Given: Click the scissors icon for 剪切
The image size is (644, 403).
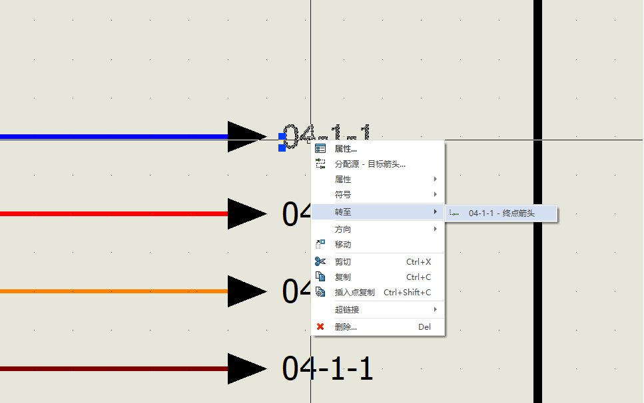Looking at the screenshot, I should click(320, 262).
